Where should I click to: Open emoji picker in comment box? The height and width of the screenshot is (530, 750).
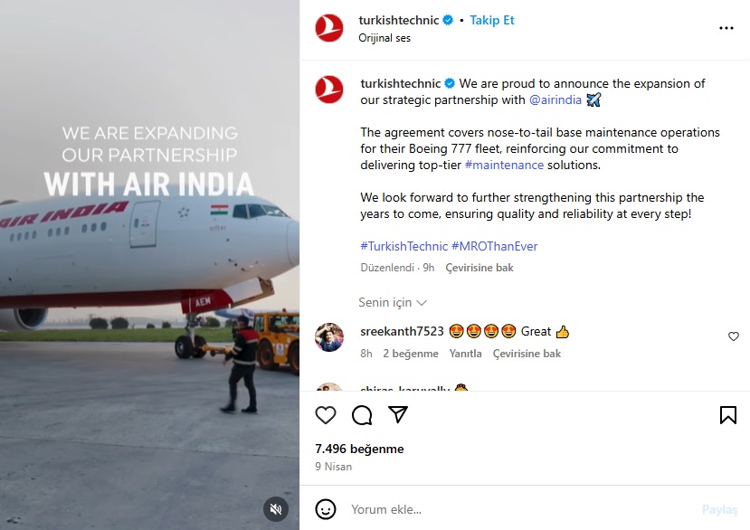326,509
